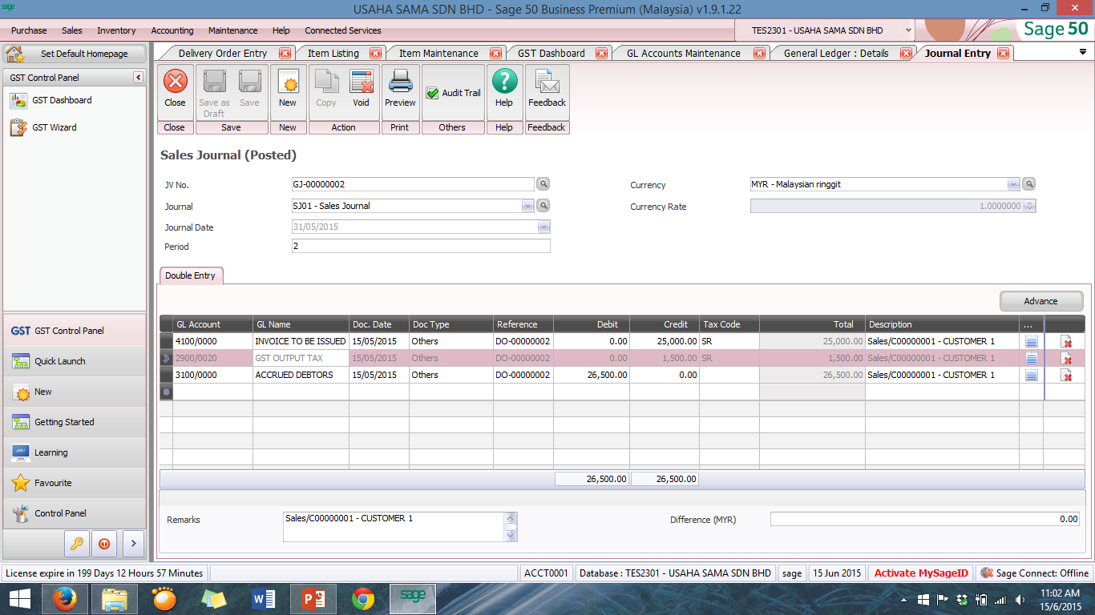Open Getting Started in the sidebar
The image size is (1095, 615).
point(75,422)
